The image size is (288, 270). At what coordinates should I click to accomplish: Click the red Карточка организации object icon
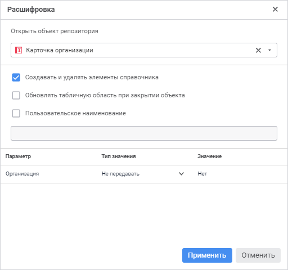pyautogui.click(x=19, y=50)
